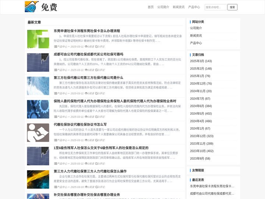Click comment icon under 成都代缴社保 article
This screenshot has height=199, width=265.
pos(96,70)
